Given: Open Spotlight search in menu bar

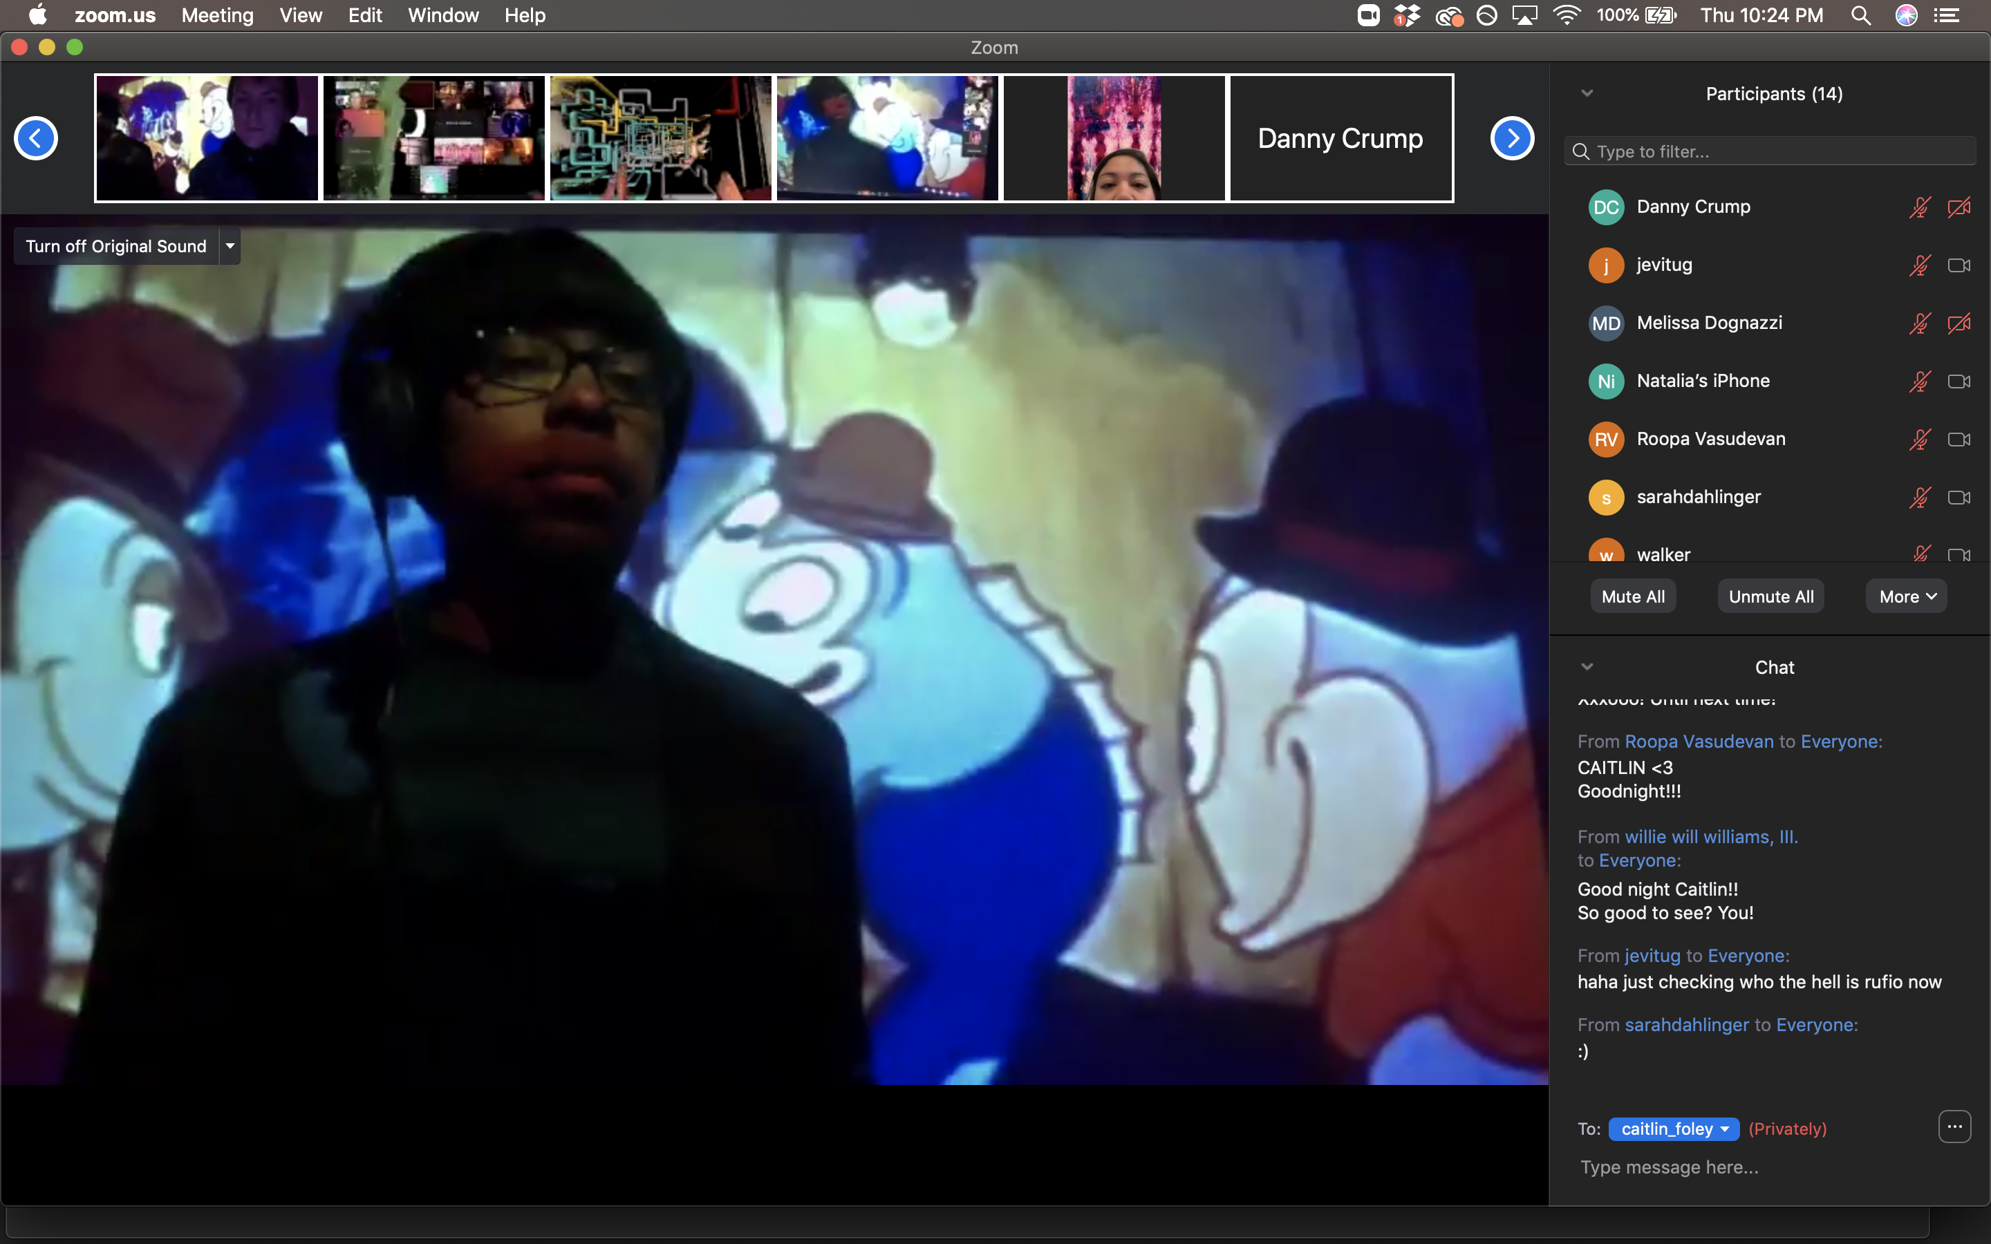Looking at the screenshot, I should pos(1861,16).
